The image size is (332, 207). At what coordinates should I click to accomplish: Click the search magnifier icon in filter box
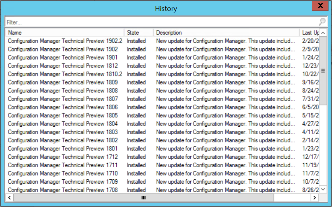(322, 21)
